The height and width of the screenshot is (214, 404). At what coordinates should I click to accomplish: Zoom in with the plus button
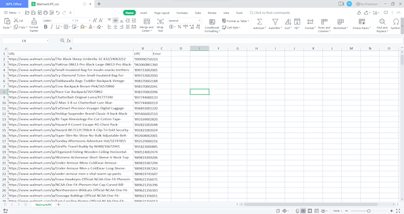(391, 211)
